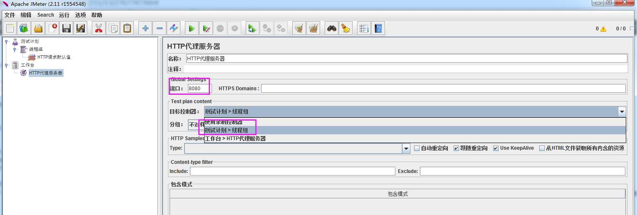Viewport: 637px width, 215px height.
Task: Click the HTTPS Domains input field
Action: point(443,88)
